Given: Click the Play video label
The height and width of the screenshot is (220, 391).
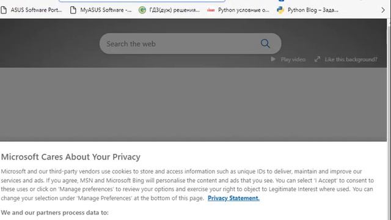Looking at the screenshot, I should click(x=293, y=60).
